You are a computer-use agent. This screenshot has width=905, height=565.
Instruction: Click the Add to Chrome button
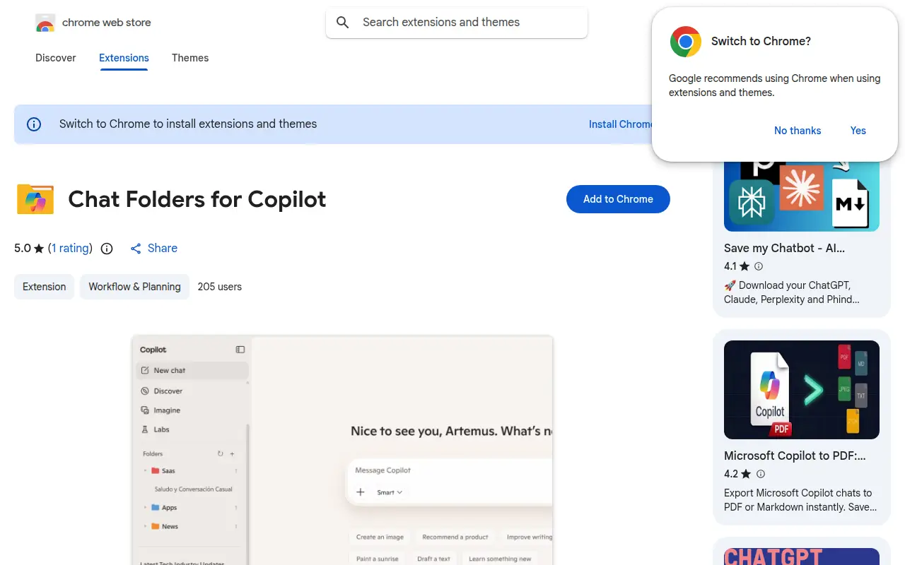tap(618, 199)
